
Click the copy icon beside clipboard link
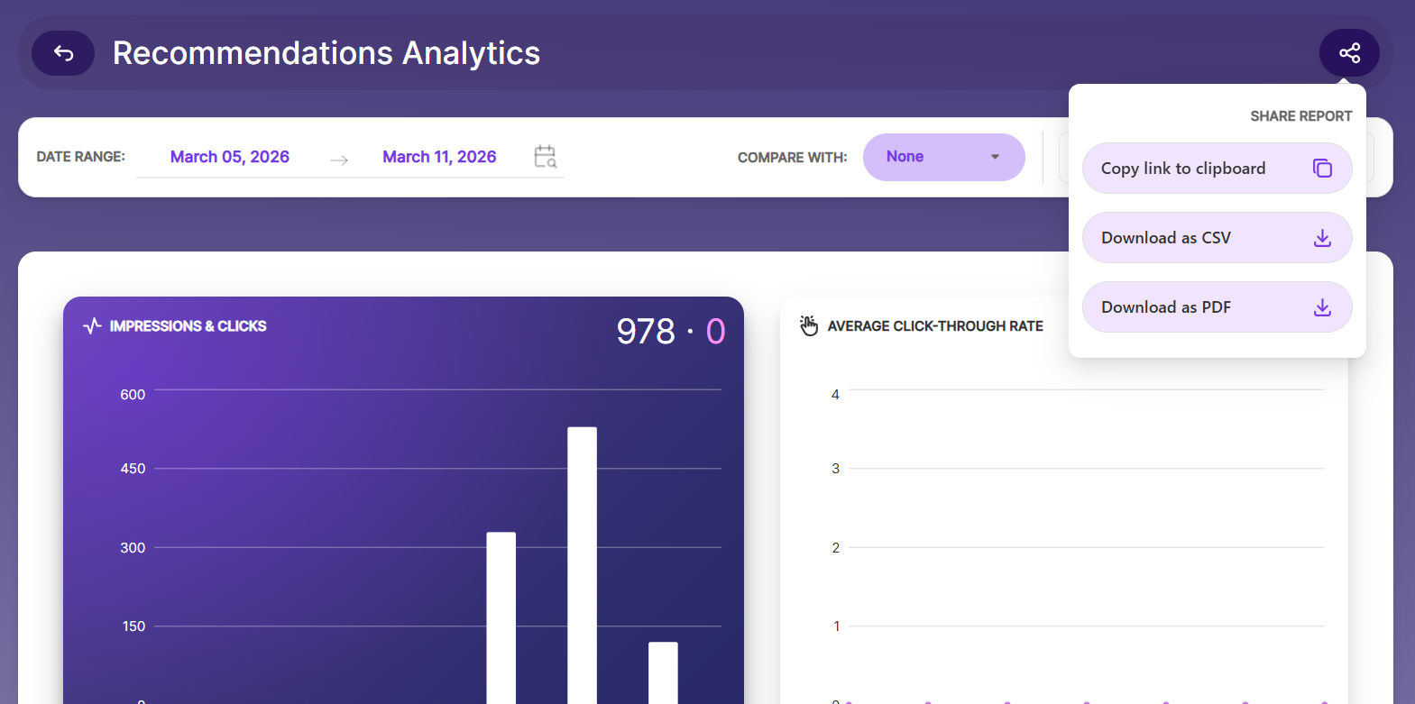[x=1322, y=169]
